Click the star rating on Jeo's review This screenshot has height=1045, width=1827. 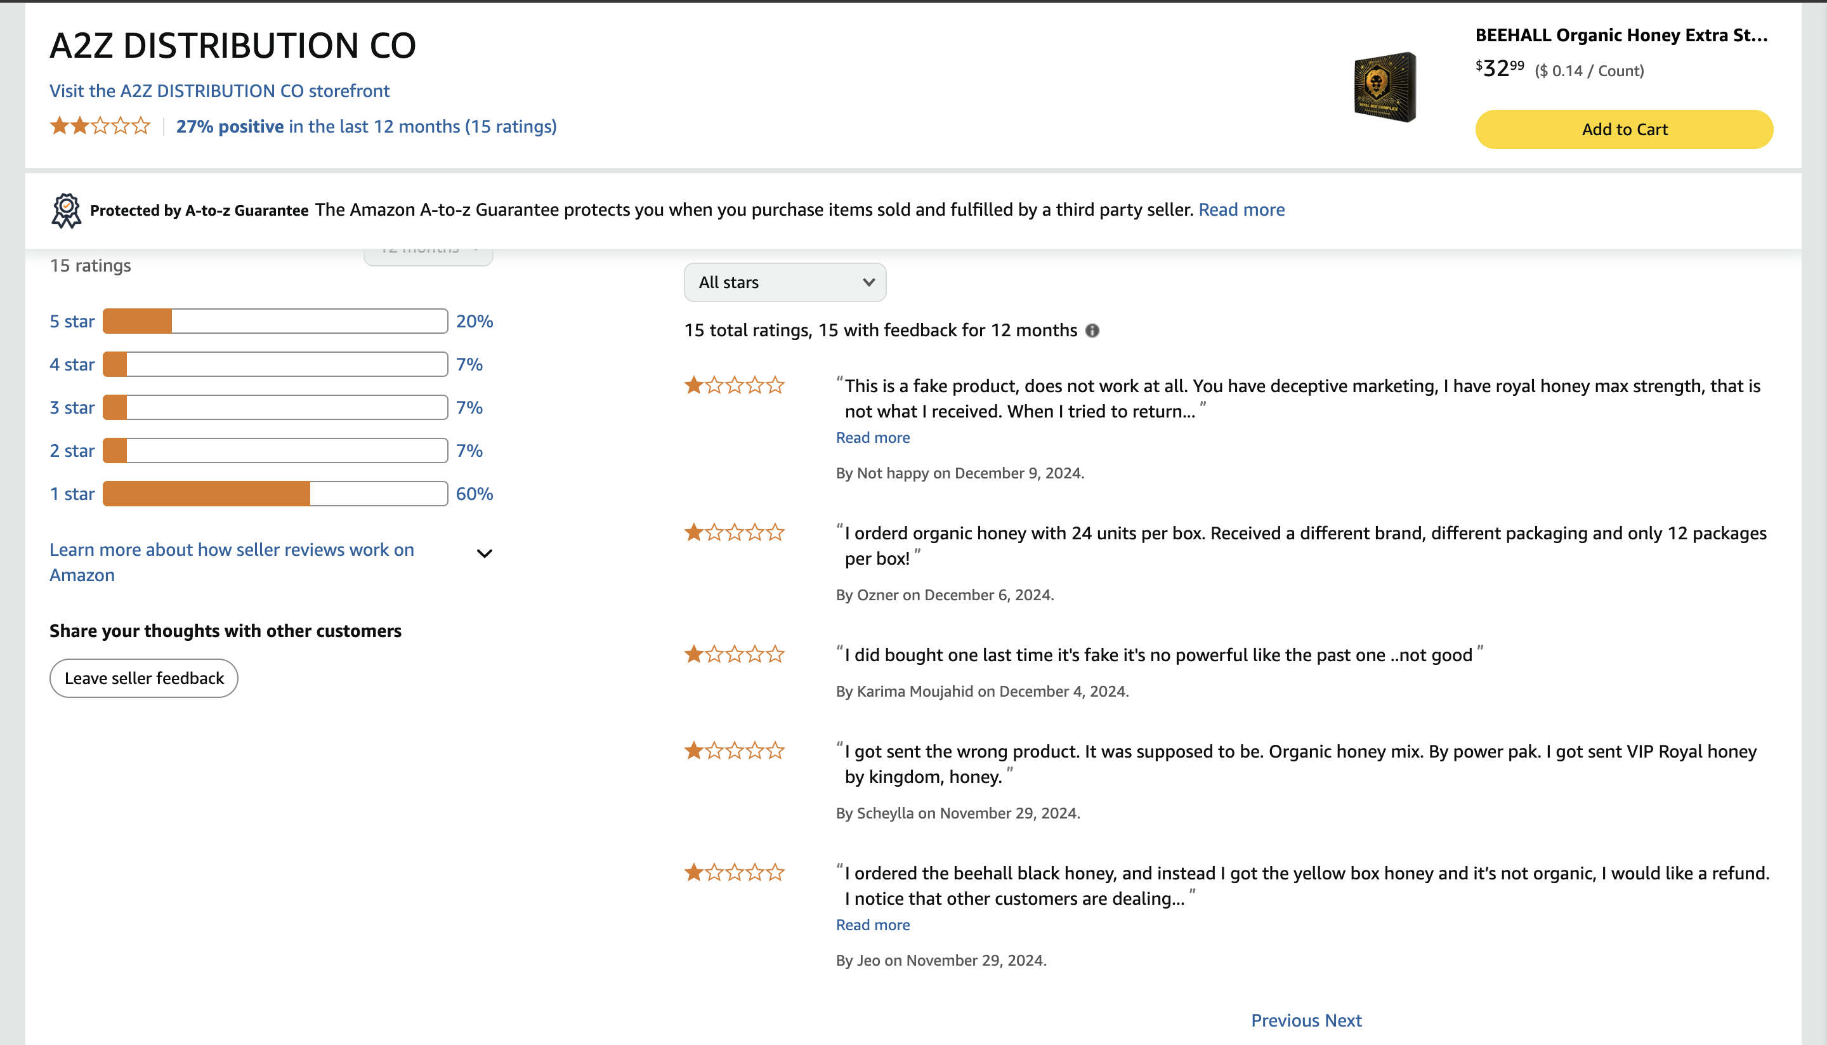pyautogui.click(x=734, y=873)
